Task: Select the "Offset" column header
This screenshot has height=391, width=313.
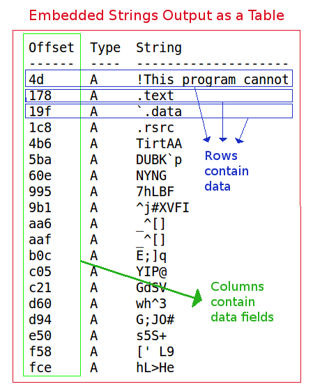Action: 52,47
